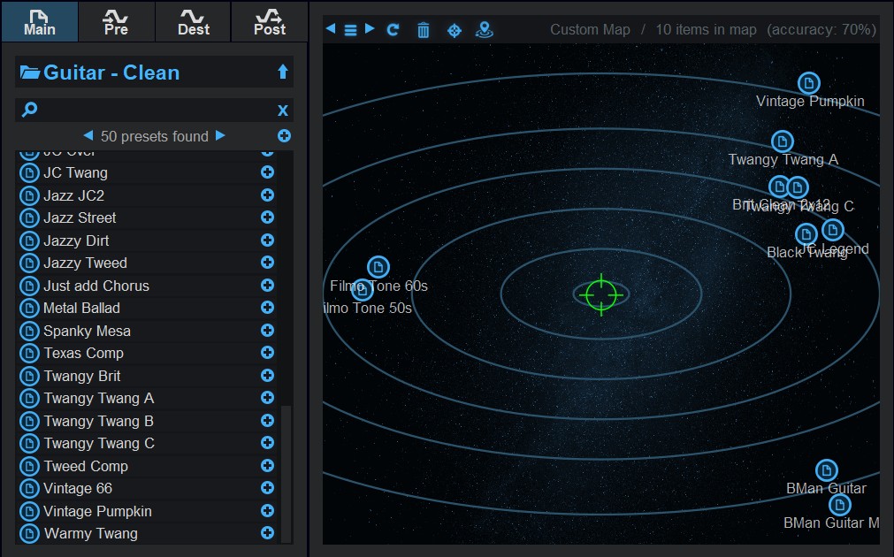Open the map list menu icon
This screenshot has height=557, width=894.
click(x=350, y=29)
